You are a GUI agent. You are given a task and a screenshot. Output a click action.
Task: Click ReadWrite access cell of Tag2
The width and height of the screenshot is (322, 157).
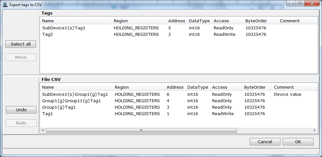[x=224, y=34]
